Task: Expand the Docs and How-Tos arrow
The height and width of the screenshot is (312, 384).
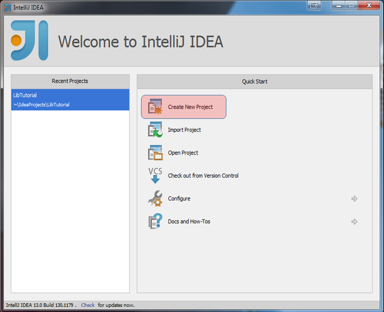Action: [x=354, y=222]
